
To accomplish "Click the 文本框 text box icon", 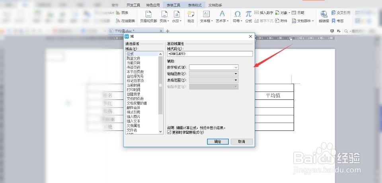I will [x=206, y=14].
